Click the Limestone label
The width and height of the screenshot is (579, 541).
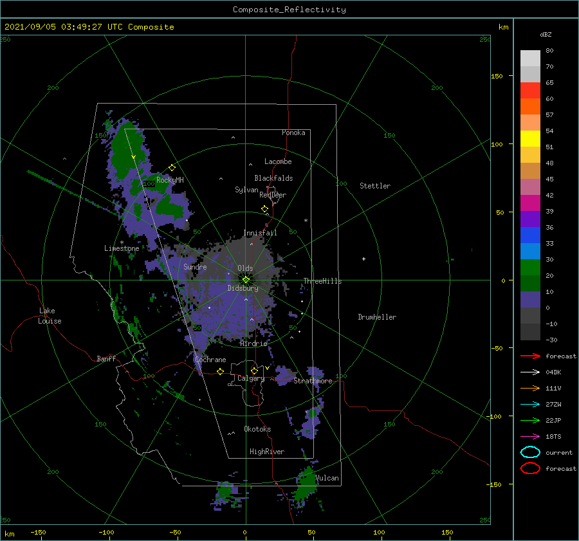122,248
